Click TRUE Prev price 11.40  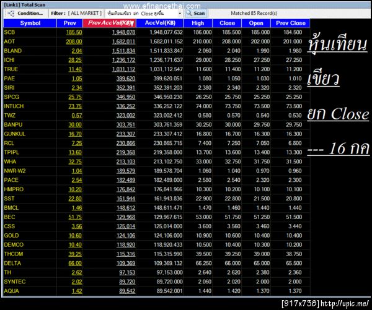pyautogui.click(x=75, y=69)
